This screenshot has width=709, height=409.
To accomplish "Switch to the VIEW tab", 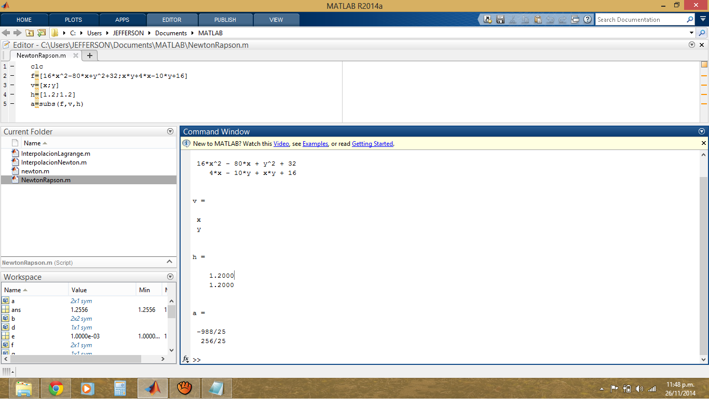I will click(x=276, y=20).
